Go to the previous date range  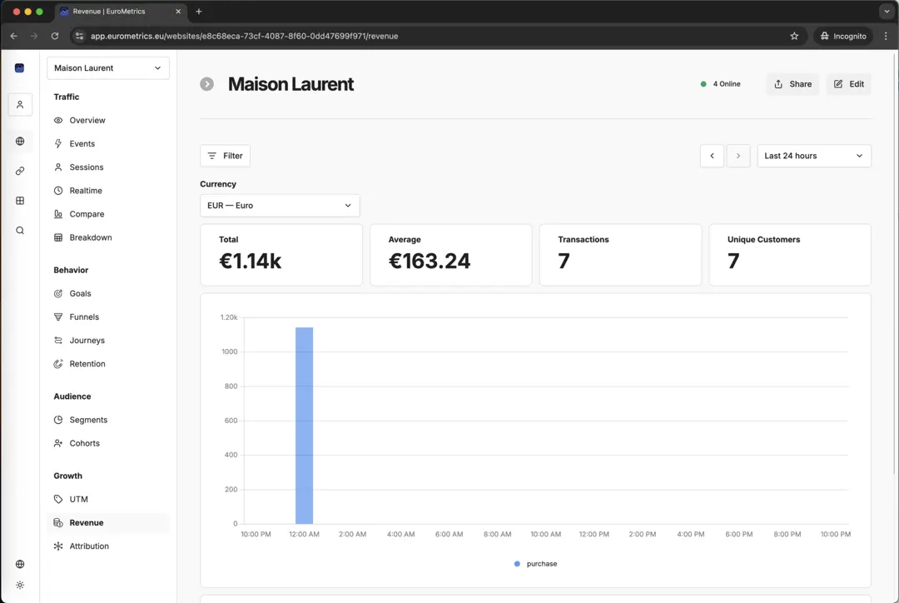pyautogui.click(x=712, y=156)
